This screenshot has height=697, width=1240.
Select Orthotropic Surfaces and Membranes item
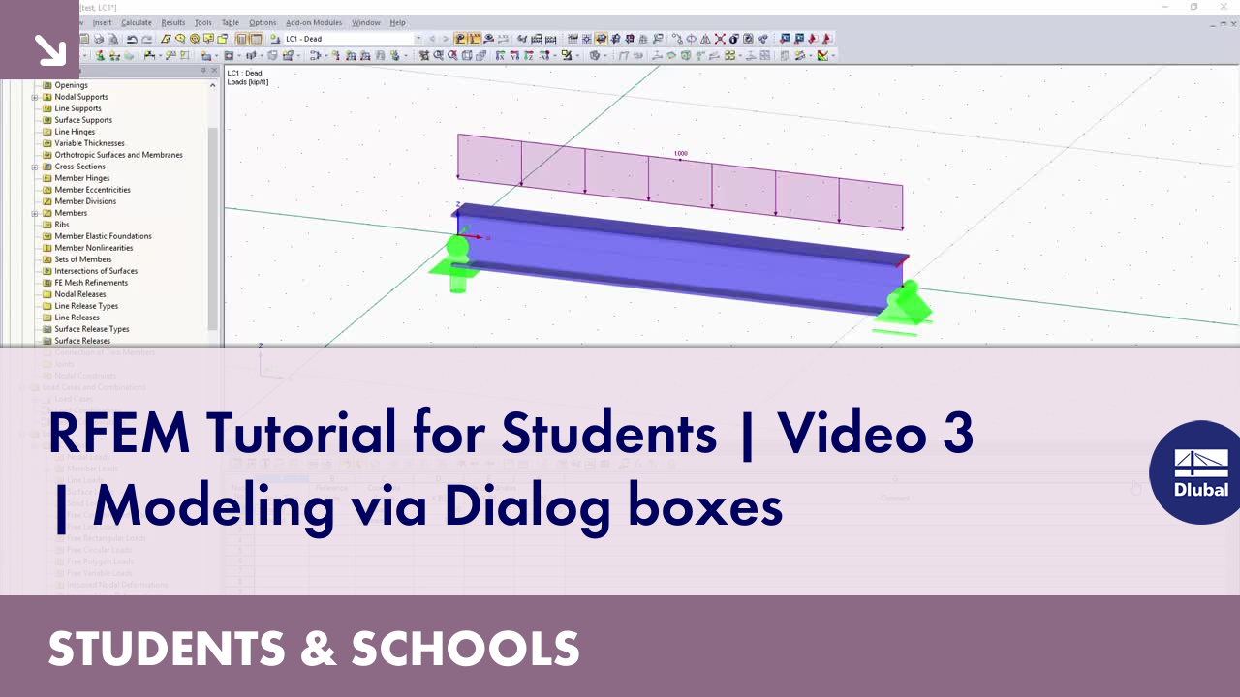point(118,155)
